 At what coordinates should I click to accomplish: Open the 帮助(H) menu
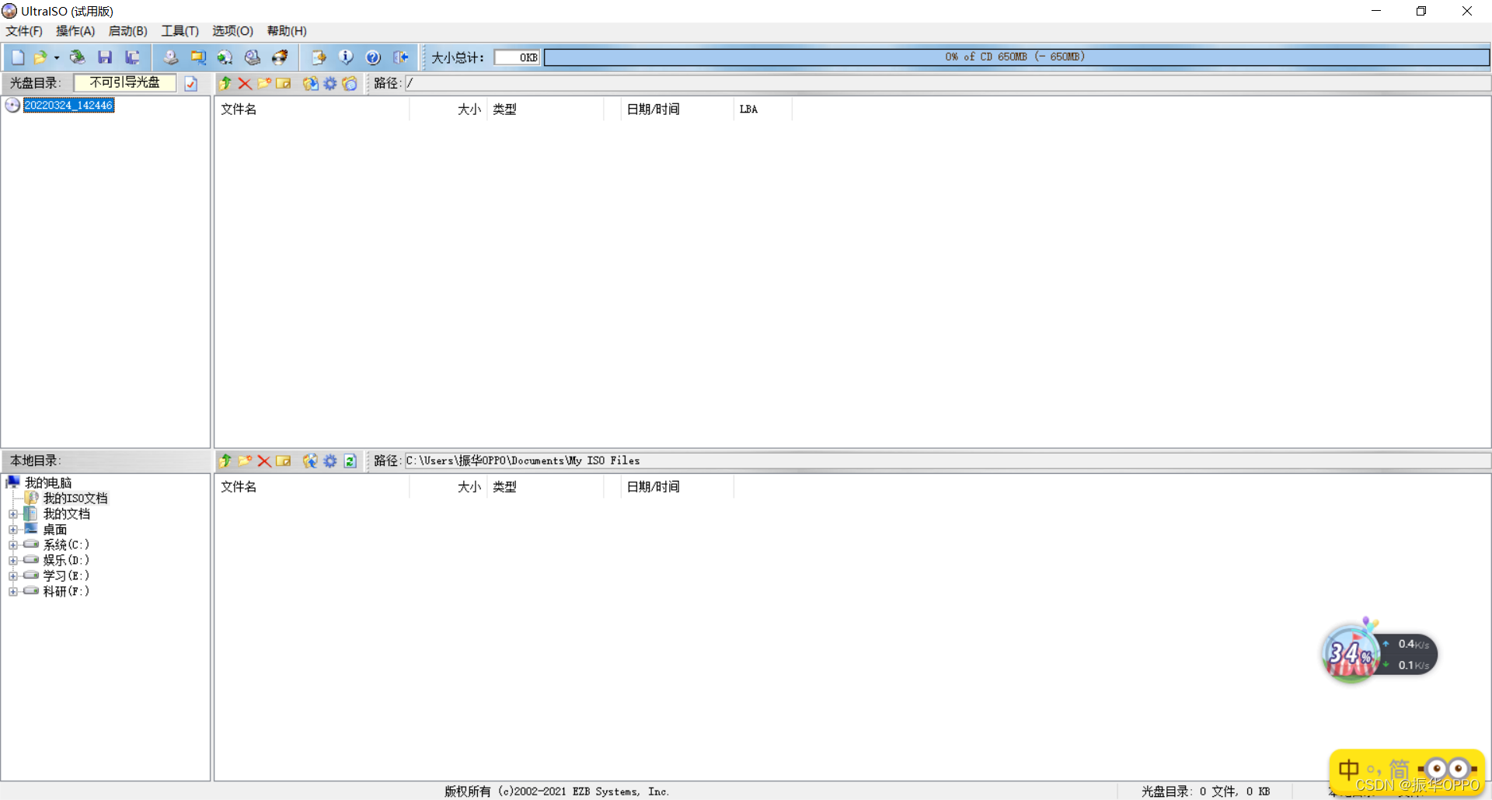[x=287, y=31]
